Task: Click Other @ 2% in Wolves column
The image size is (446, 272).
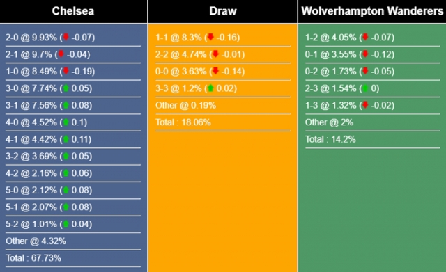Action: pos(329,122)
